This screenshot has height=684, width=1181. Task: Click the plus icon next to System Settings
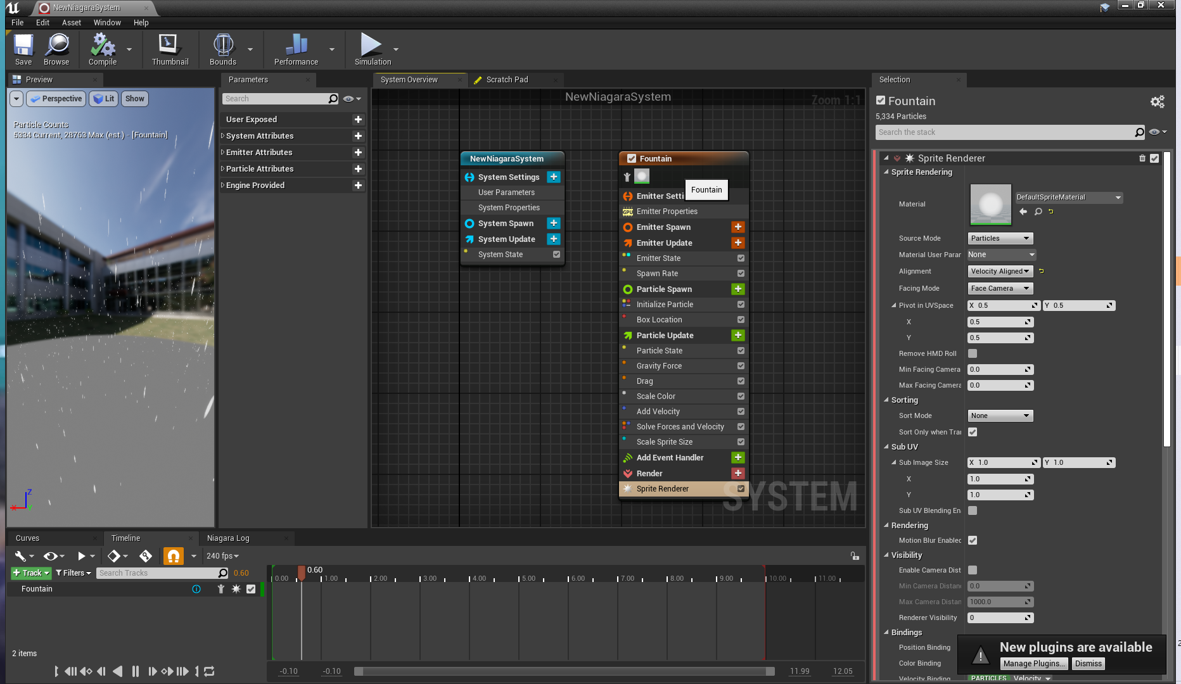tap(554, 177)
